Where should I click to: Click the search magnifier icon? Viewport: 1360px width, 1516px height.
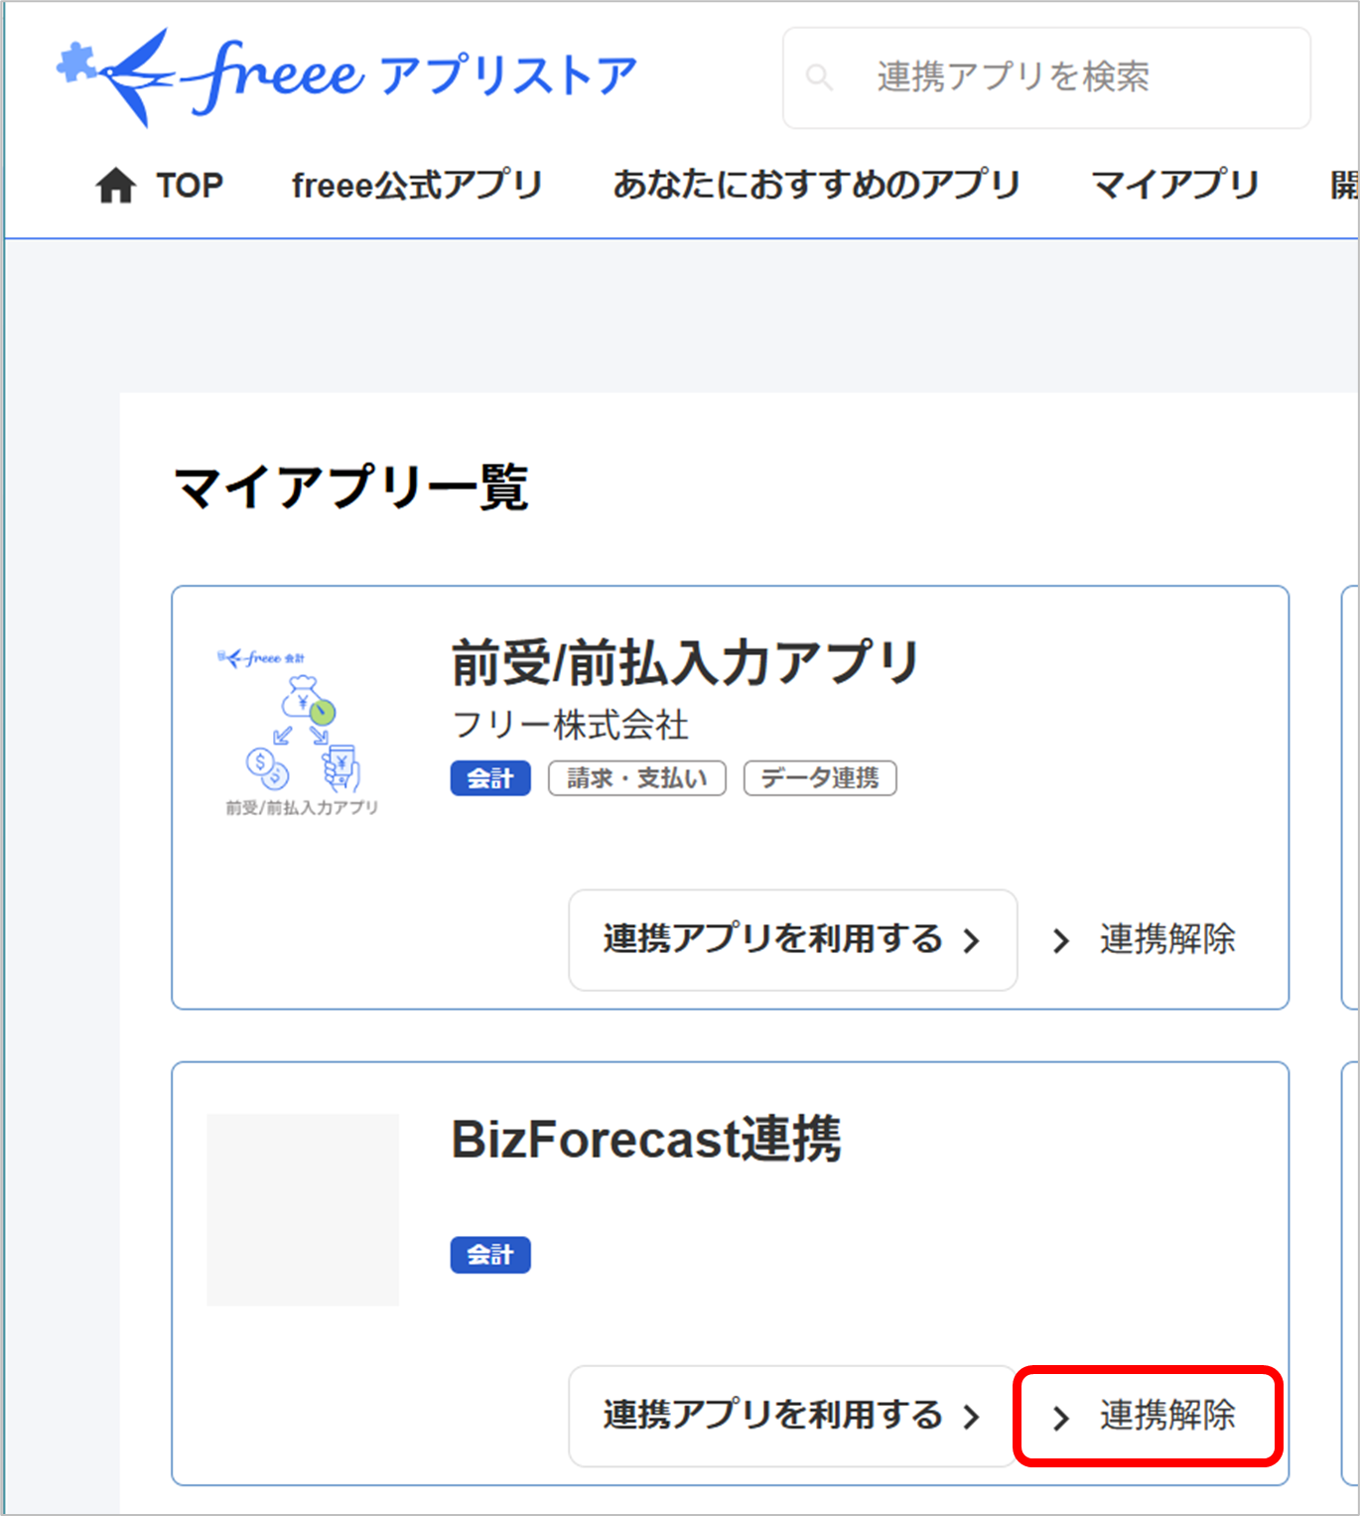pyautogui.click(x=819, y=76)
